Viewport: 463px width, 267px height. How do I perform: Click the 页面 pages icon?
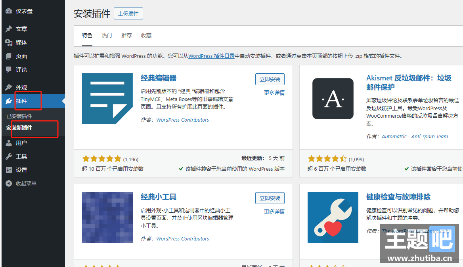[9, 56]
